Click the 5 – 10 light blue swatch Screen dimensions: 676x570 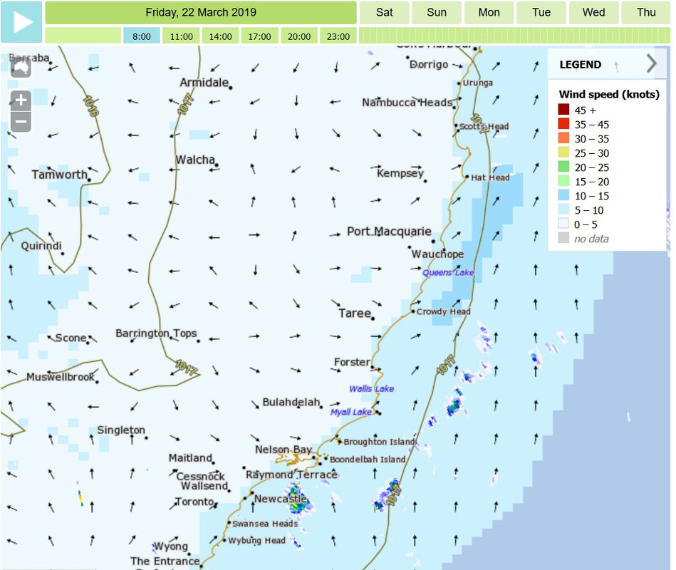click(563, 209)
